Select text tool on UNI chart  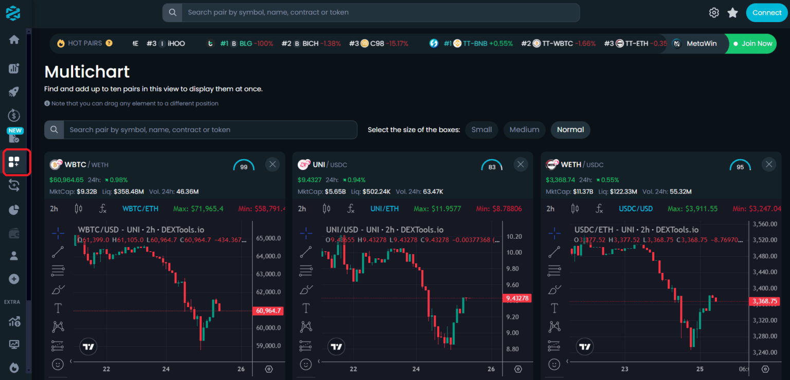tap(306, 308)
